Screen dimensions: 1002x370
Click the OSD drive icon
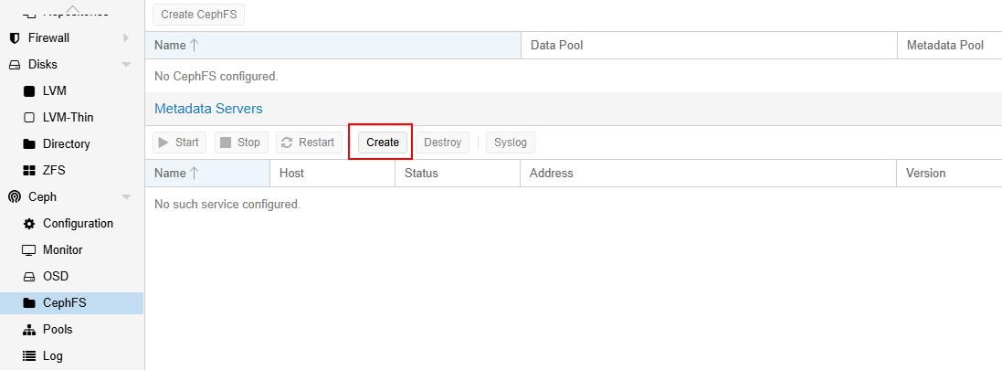pos(28,277)
